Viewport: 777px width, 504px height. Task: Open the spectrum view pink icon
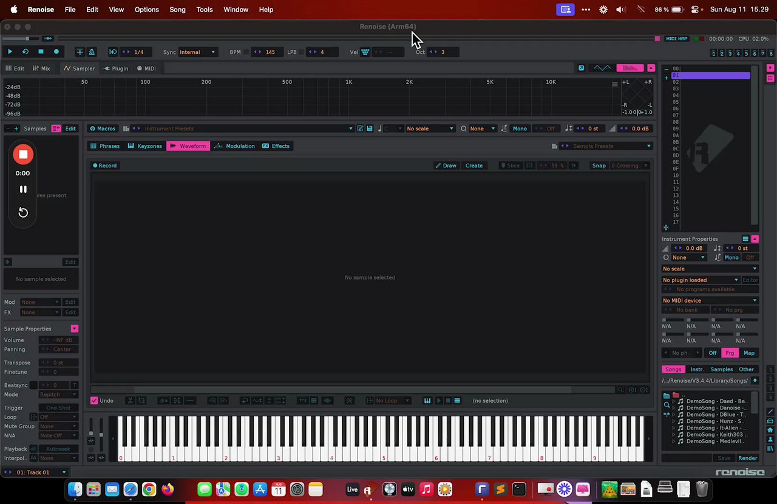[630, 68]
